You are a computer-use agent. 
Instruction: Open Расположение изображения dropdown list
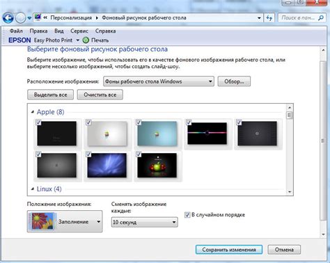click(159, 81)
